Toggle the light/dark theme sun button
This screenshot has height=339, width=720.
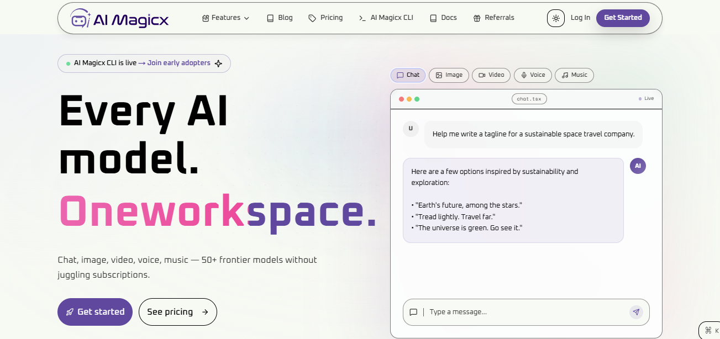555,18
